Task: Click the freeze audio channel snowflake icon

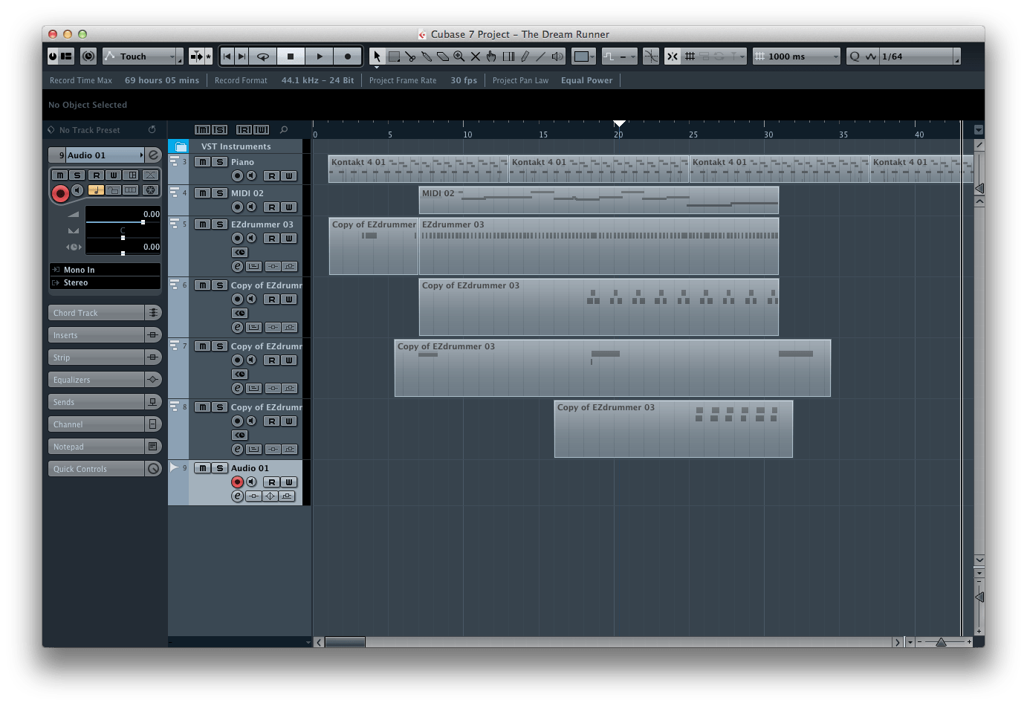Action: click(150, 190)
